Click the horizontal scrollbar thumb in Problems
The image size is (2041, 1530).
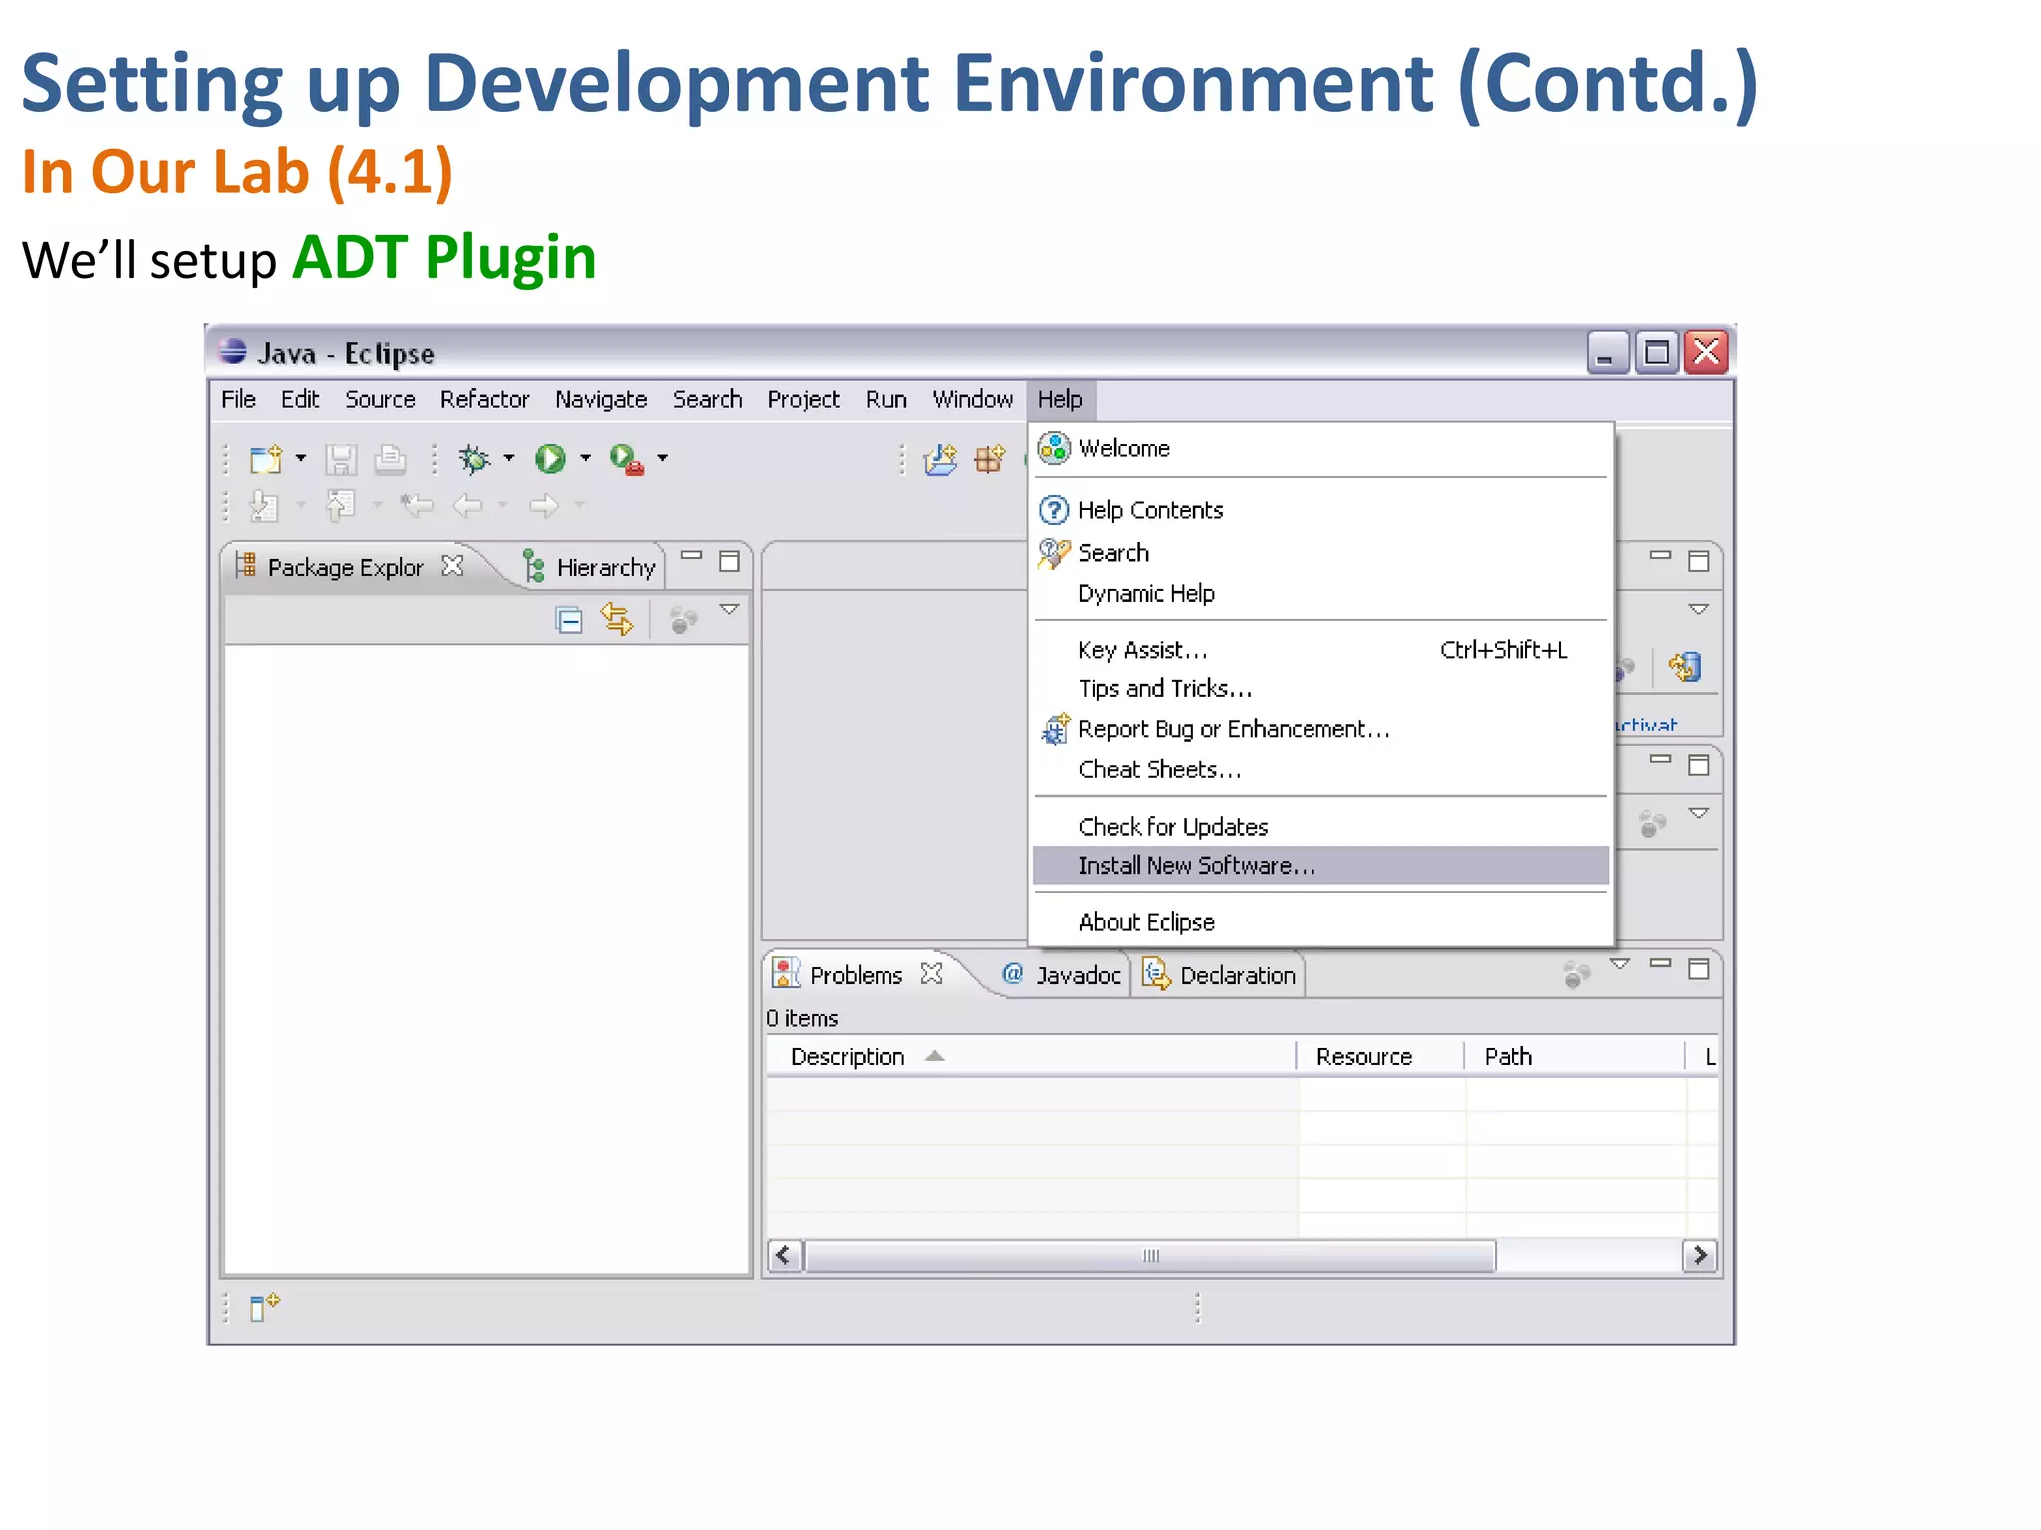(x=1150, y=1255)
